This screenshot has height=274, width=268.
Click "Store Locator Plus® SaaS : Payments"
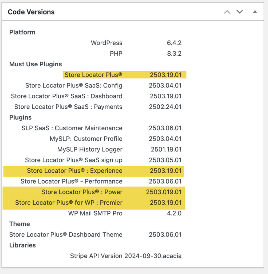(68, 107)
